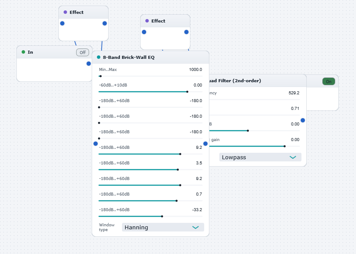Viewport: 356px width, 254px height.
Task: Click the 0.71 value in Biquad Filter
Action: [295, 108]
